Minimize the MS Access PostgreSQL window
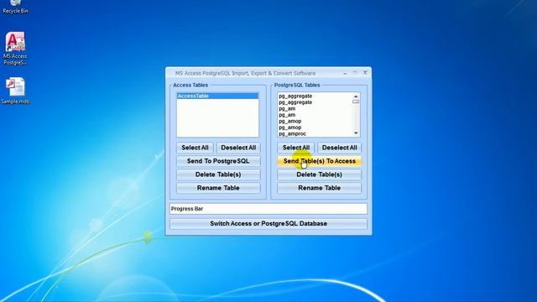 click(345, 73)
